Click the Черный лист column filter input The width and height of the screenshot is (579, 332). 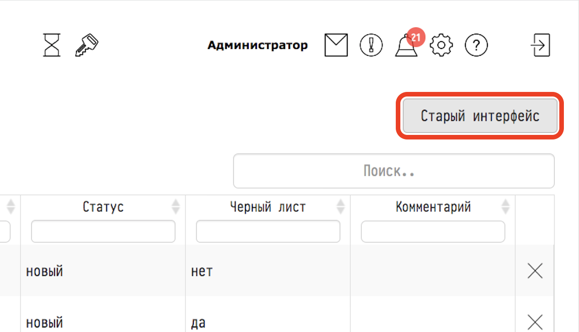[268, 231]
